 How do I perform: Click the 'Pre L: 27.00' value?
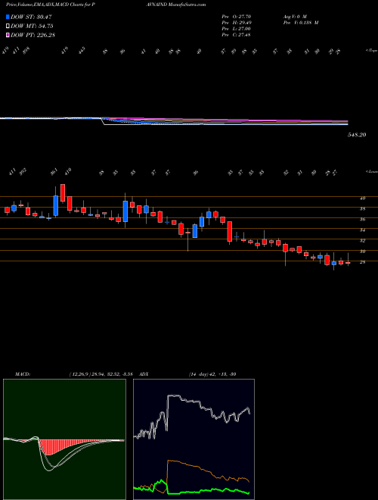(237, 28)
